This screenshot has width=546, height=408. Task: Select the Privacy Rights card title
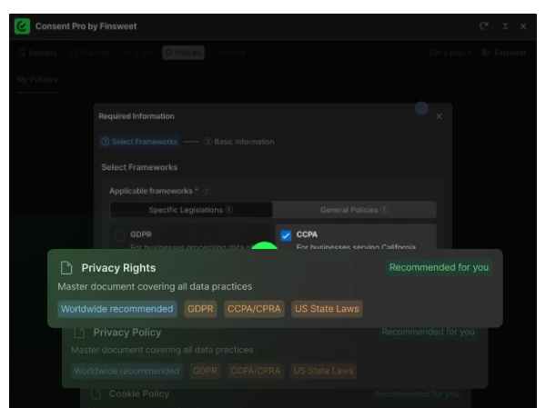click(118, 268)
